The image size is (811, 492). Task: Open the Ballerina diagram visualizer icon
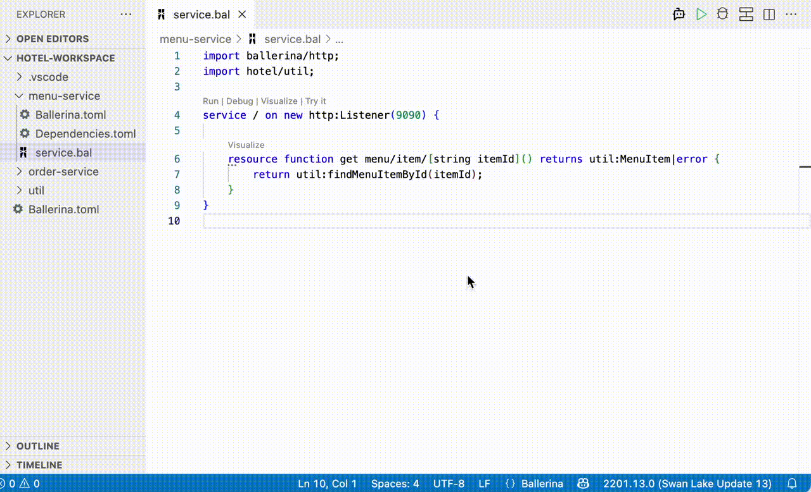tap(746, 15)
